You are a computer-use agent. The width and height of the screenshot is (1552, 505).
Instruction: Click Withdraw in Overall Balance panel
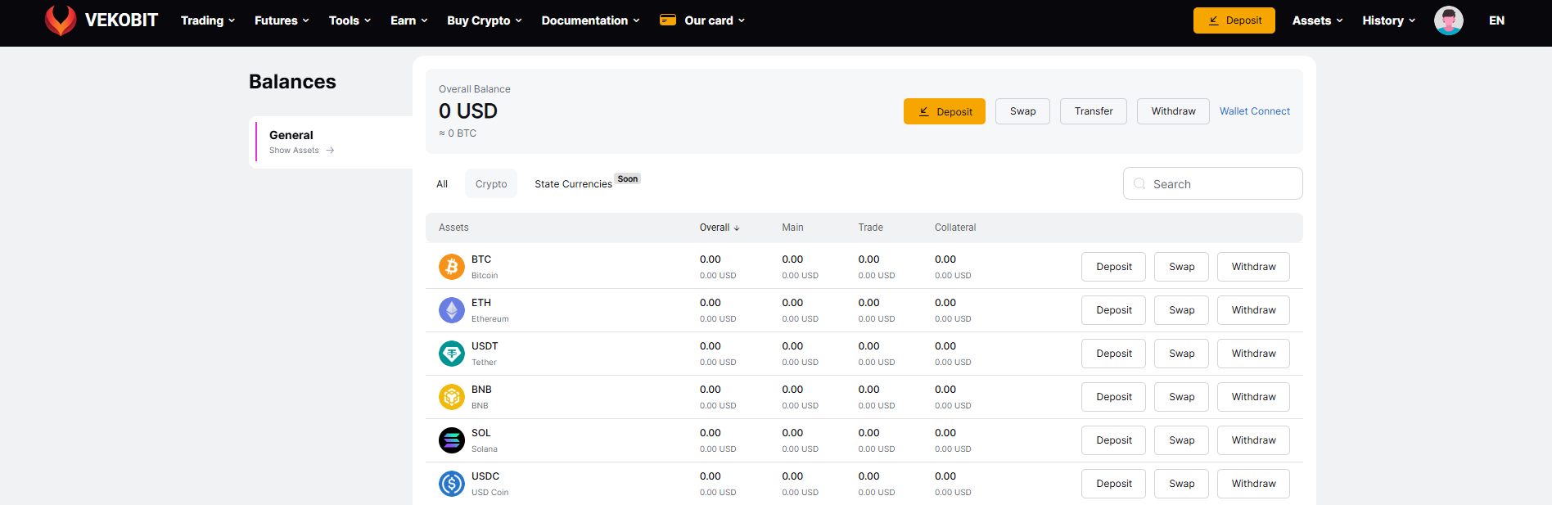(x=1173, y=111)
